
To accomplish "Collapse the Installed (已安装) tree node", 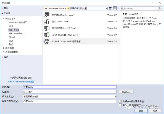I will (x=2, y=13).
